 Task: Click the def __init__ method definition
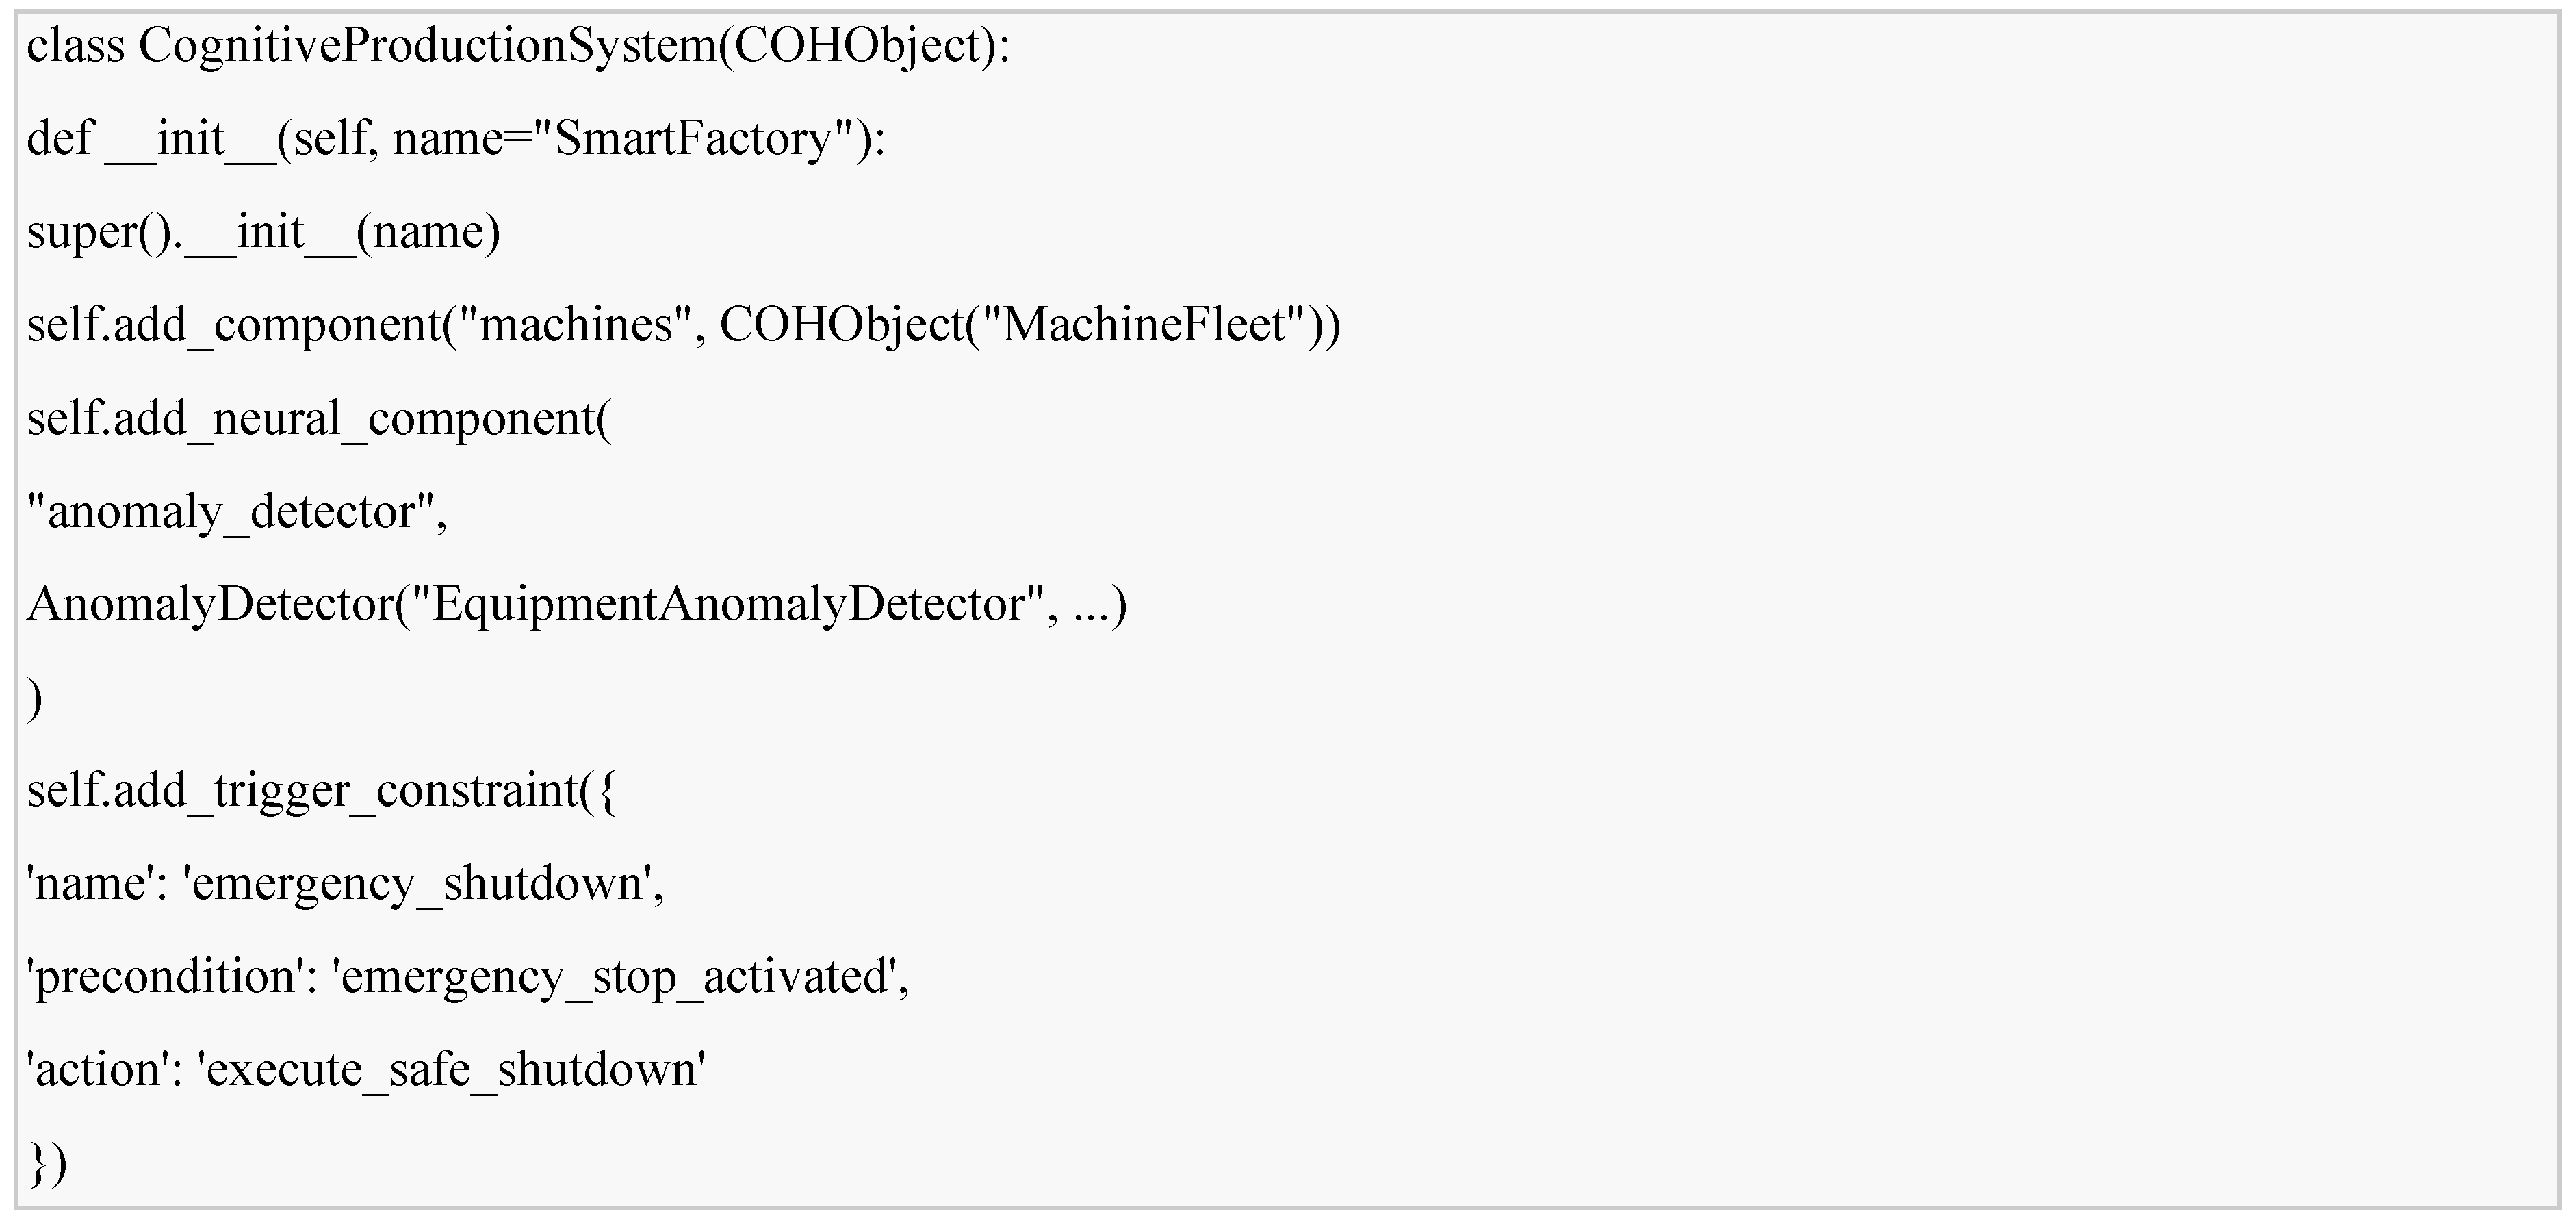click(x=150, y=138)
